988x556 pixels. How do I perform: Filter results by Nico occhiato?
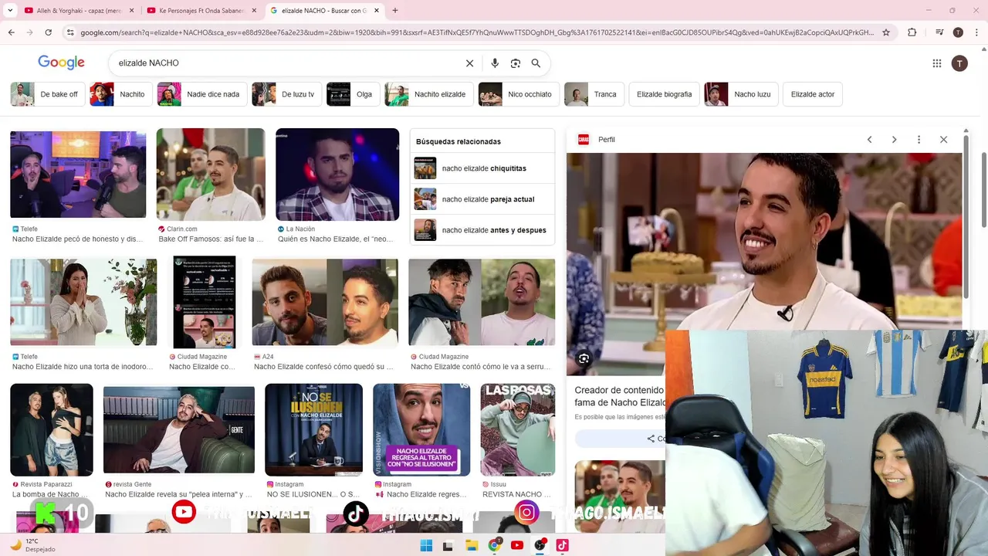[519, 94]
